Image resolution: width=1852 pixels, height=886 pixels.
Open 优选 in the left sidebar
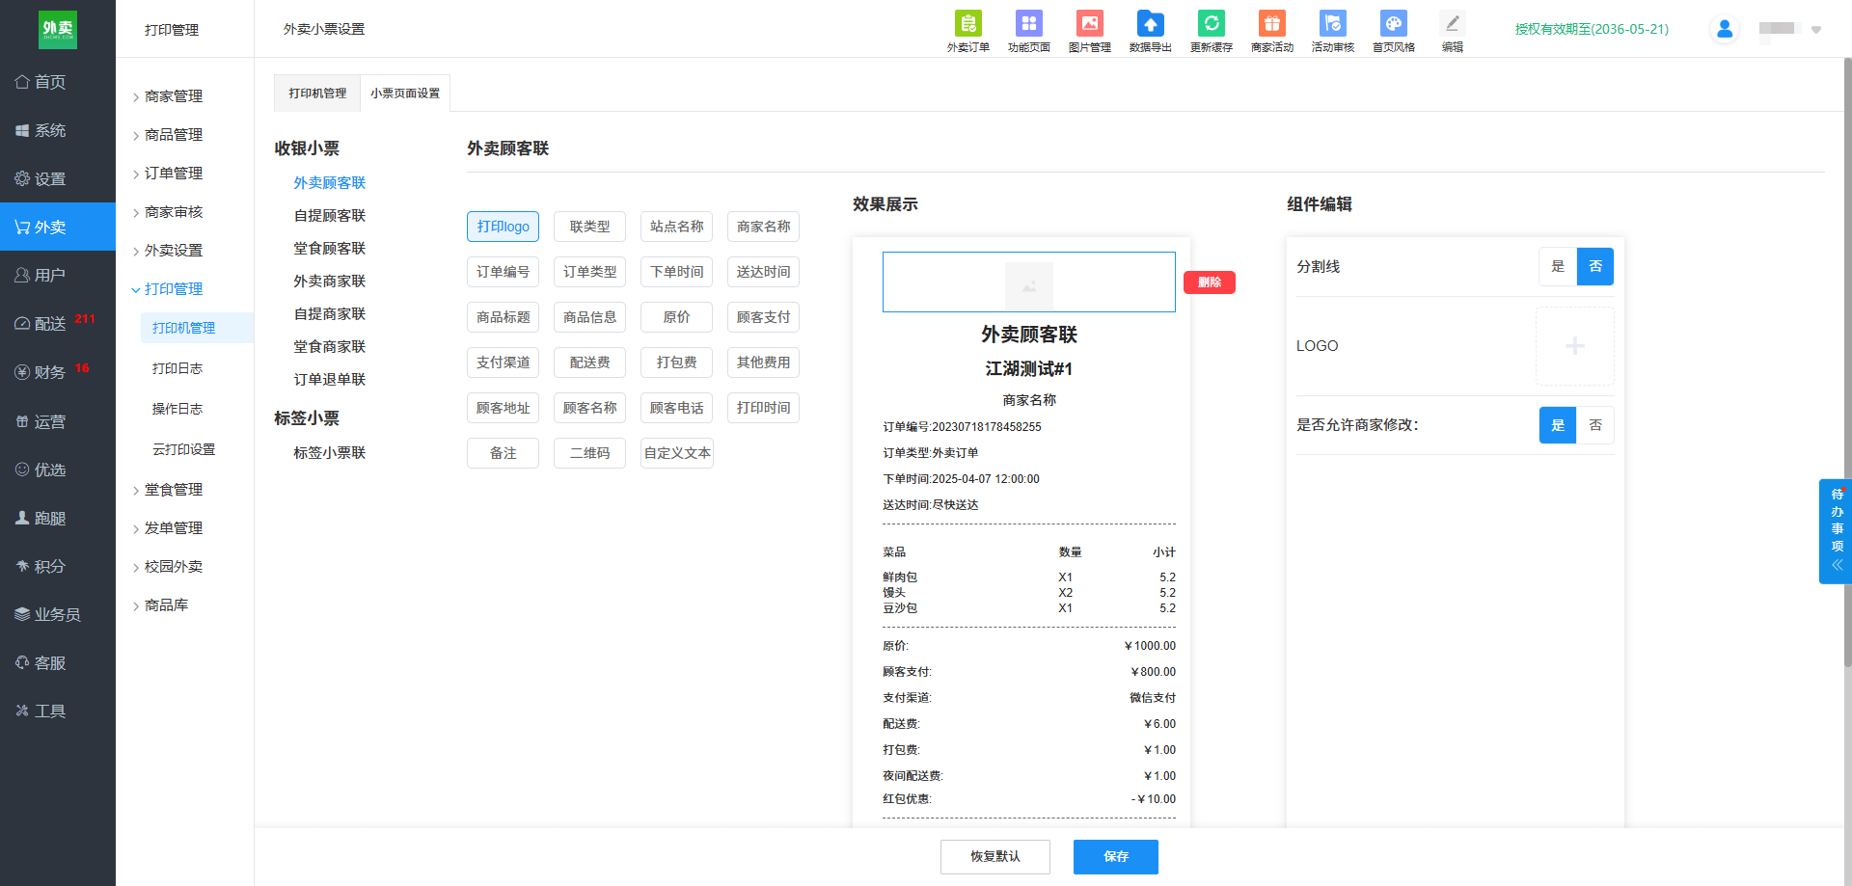[x=58, y=470]
